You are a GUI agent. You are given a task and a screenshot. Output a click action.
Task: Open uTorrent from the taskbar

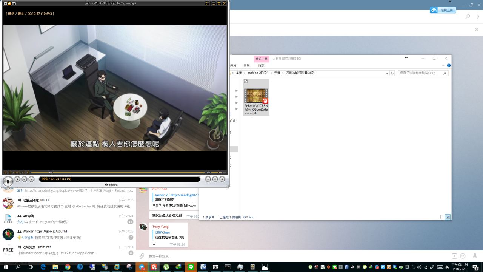[166, 267]
